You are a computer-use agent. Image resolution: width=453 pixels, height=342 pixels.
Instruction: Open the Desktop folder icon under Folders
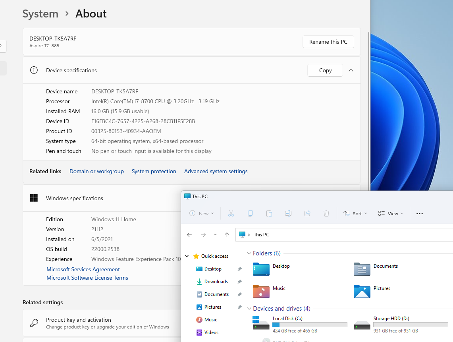(x=261, y=269)
